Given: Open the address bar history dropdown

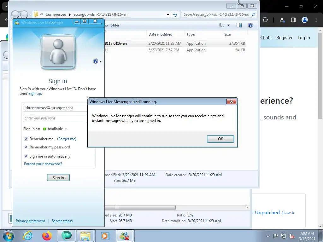Looking at the screenshot, I should [168, 14].
